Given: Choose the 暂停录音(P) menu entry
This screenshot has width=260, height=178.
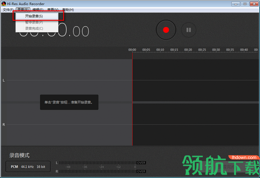Looking at the screenshot, I should click(x=37, y=22).
